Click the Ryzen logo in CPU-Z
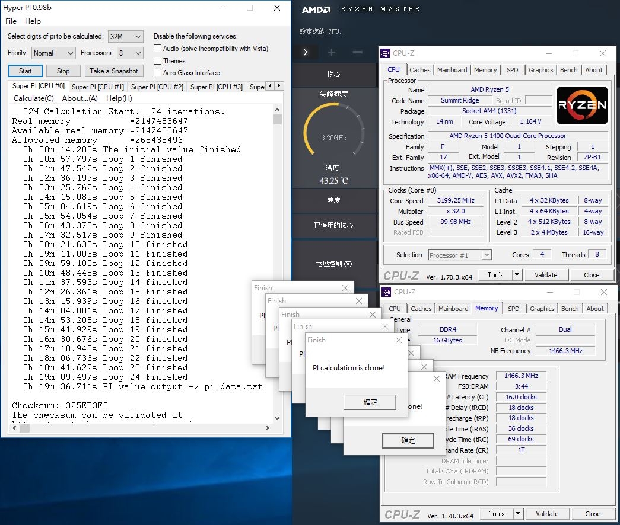620x525 pixels. click(x=582, y=105)
